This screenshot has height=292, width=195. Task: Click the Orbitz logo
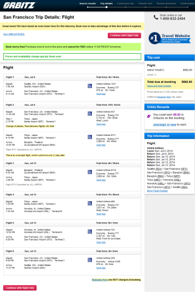click(19, 5)
